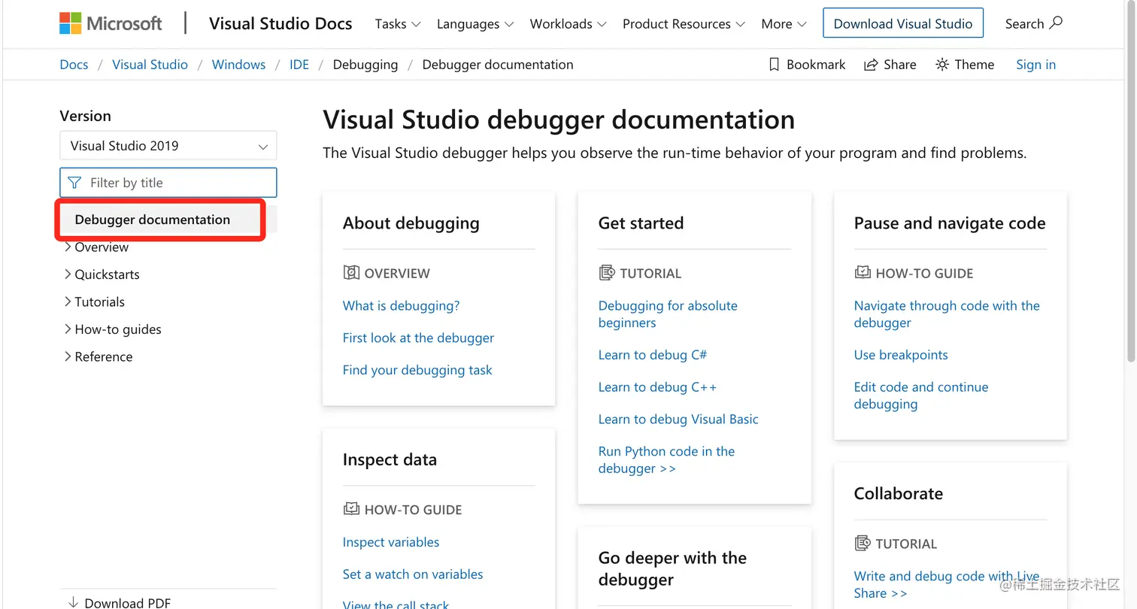Click the Overview icon in About debugging

coord(351,273)
